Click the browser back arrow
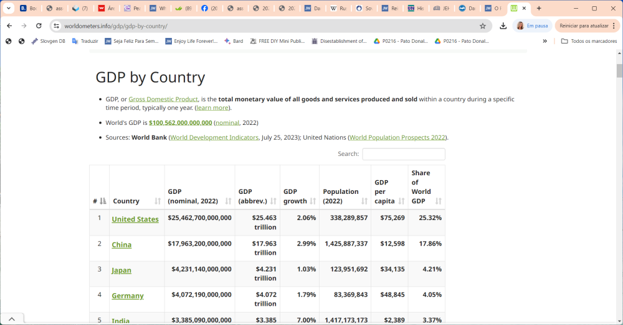The width and height of the screenshot is (623, 325). (9, 26)
